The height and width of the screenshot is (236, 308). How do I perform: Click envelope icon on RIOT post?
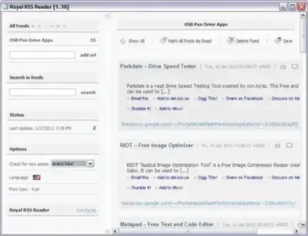pos(289,145)
